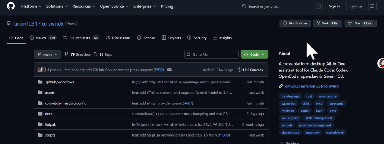
Task: Open the green Code dropdown button
Action: tap(254, 55)
